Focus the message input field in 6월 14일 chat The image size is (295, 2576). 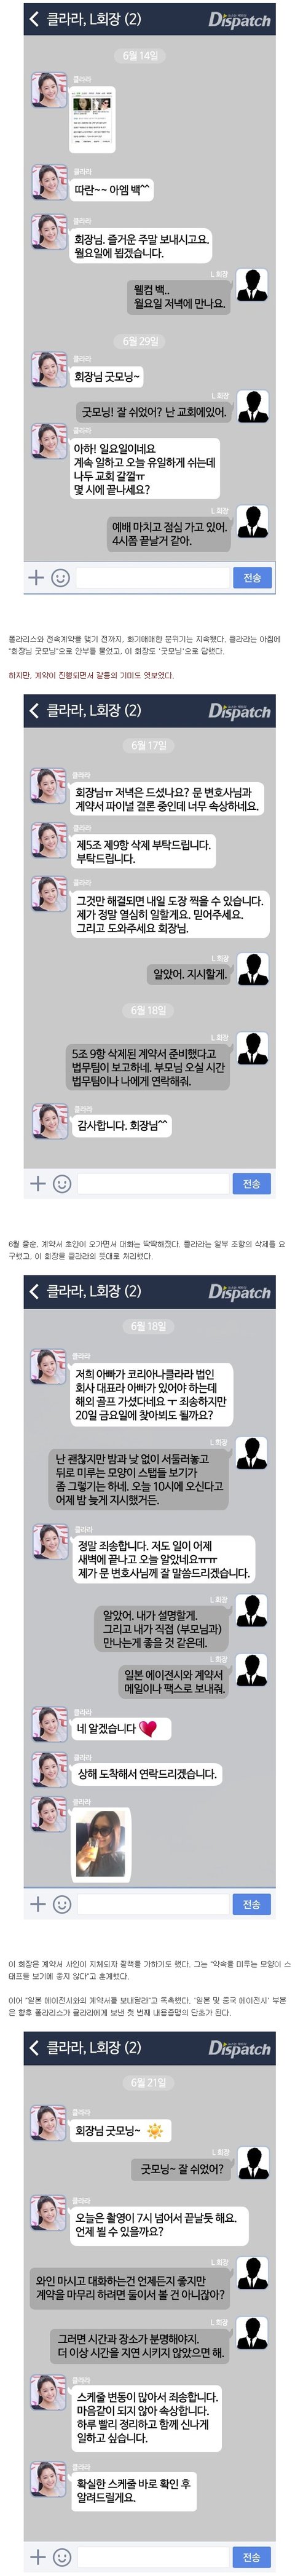153,577
